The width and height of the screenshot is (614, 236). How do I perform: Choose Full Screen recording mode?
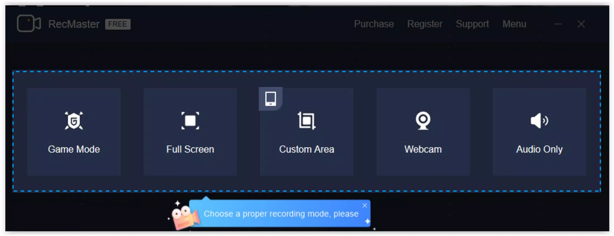[x=190, y=132]
